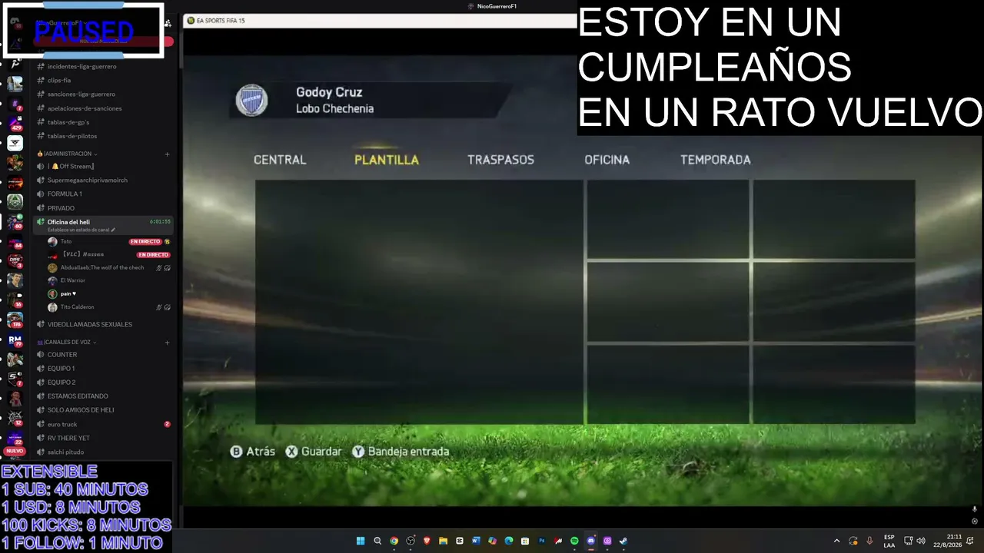Watch Hassan's EN DIRECTO stream
Screen dimensions: 984x553
pos(153,254)
